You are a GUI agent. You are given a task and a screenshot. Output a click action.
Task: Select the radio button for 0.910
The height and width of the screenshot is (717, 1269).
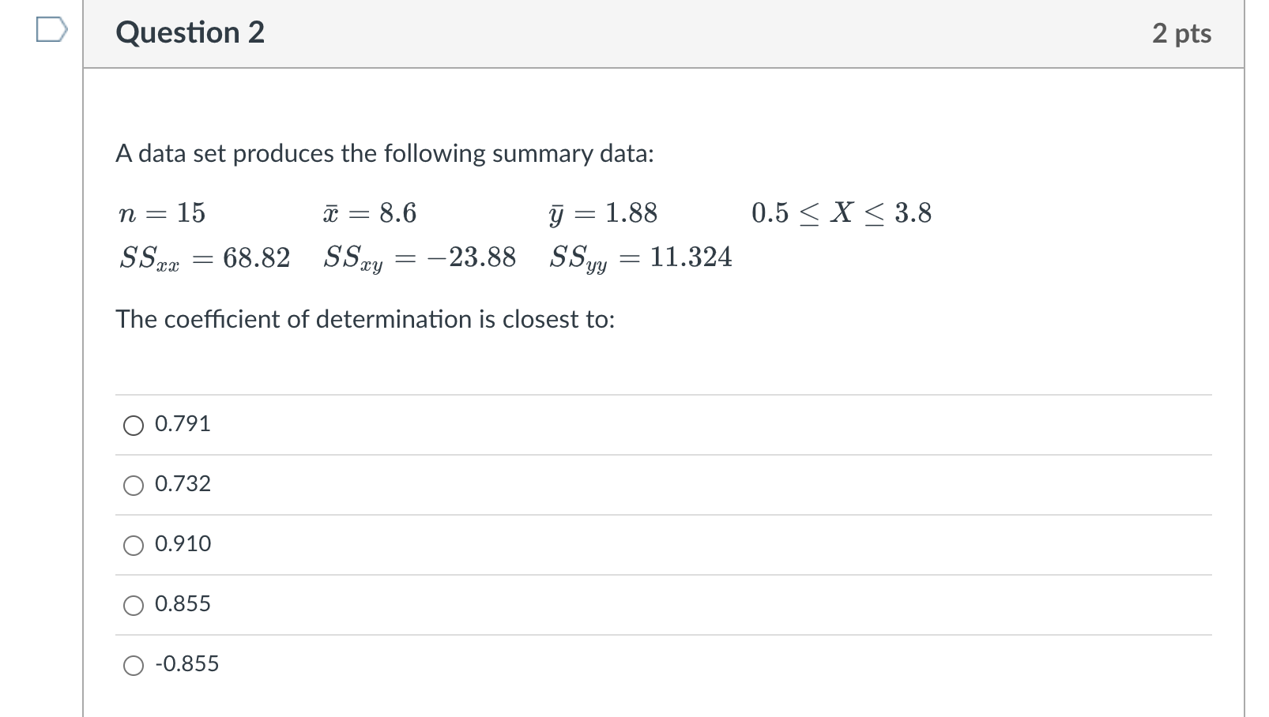[134, 545]
